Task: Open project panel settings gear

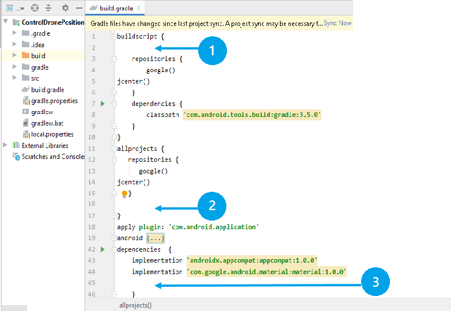Action: click(x=65, y=8)
